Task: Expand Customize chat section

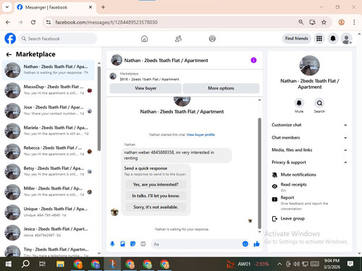Action: point(309,125)
